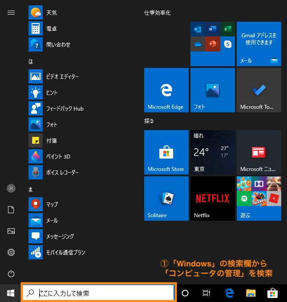Open the マップ maps app

pyautogui.click(x=43, y=204)
